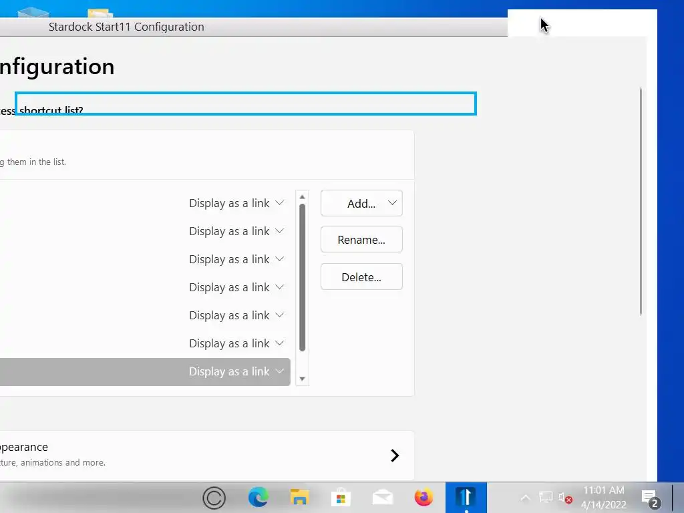The width and height of the screenshot is (684, 513).
Task: Open the Microsoft Store taskbar icon
Action: point(341,497)
